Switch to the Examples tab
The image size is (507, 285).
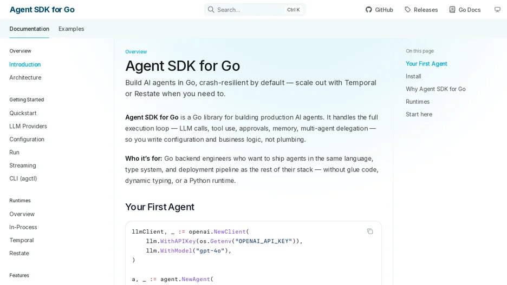[x=71, y=29]
